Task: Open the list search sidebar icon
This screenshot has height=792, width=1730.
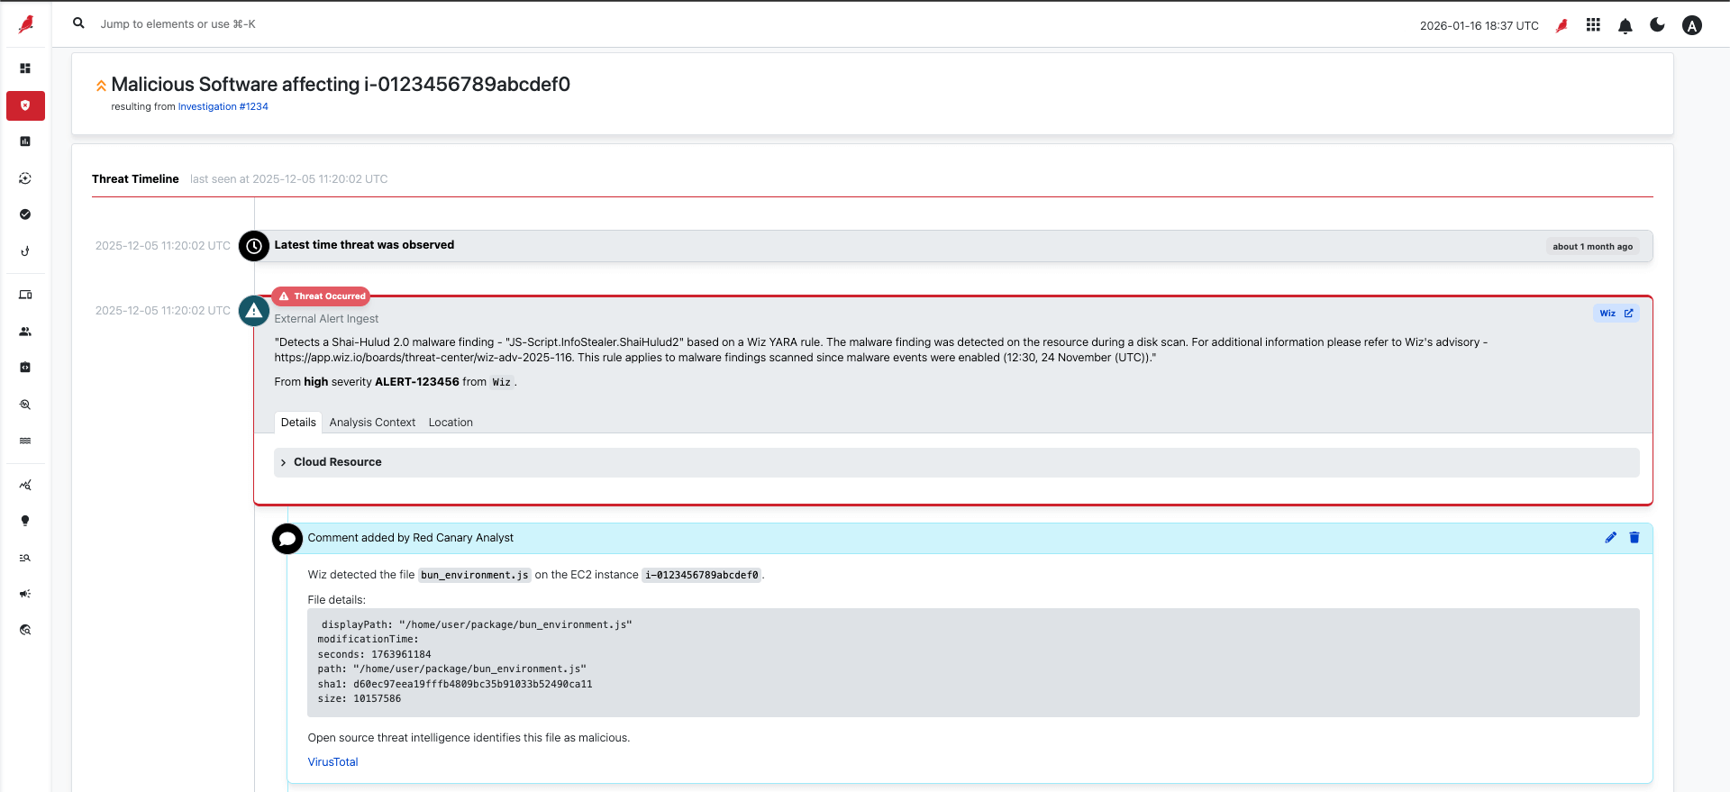Action: pyautogui.click(x=25, y=558)
